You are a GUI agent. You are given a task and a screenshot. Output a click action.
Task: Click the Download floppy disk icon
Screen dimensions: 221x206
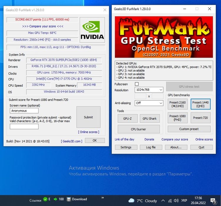(x=69, y=199)
